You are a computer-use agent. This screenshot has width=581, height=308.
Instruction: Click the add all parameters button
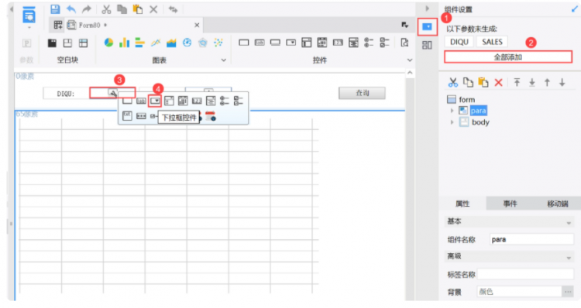pyautogui.click(x=508, y=57)
